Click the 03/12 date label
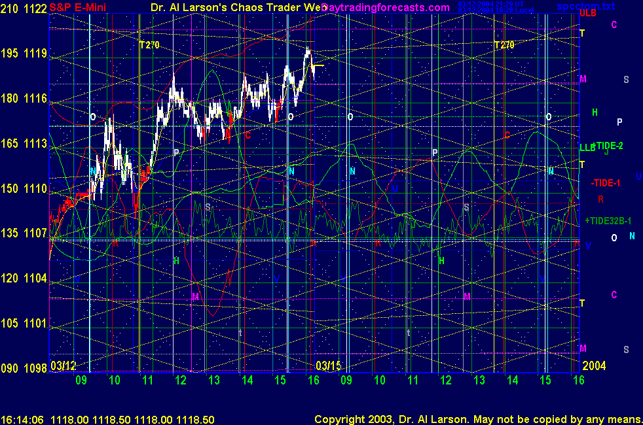This screenshot has height=425, width=643. (x=63, y=365)
